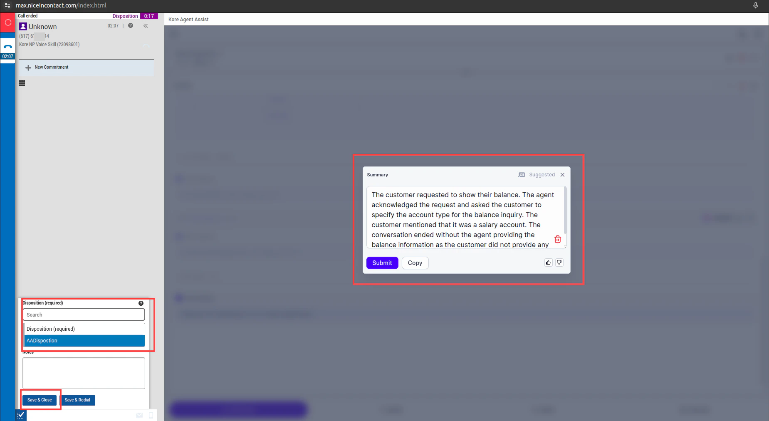Click Save & Redial
This screenshot has height=421, width=769.
[77, 400]
